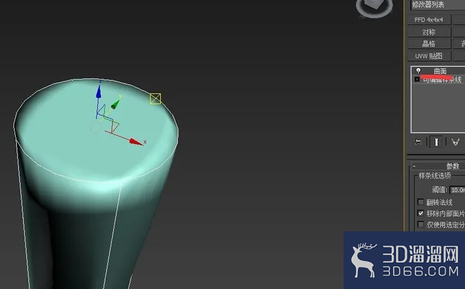Click the green Y axis gizmo arrow
The height and width of the screenshot is (289, 465).
116,103
